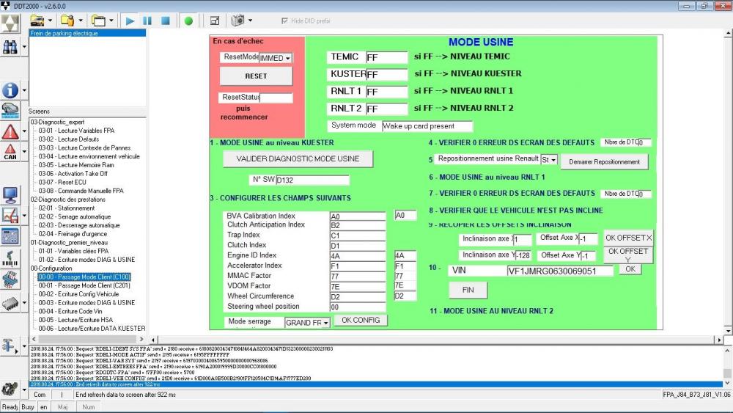Viewport: 733px width, 413px height.
Task: Select Frein de parking électrique ECU entry
Action: click(87, 33)
